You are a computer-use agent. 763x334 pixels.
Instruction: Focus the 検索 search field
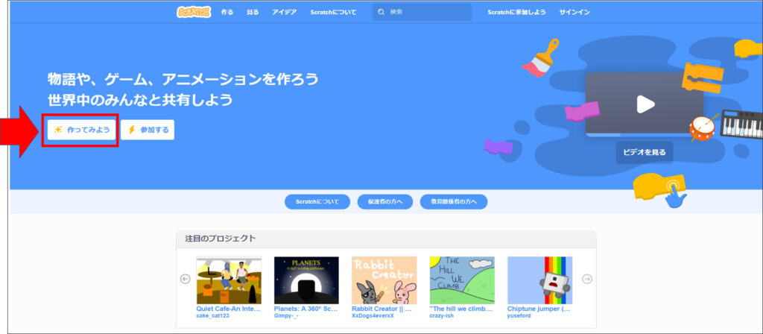pyautogui.click(x=422, y=12)
